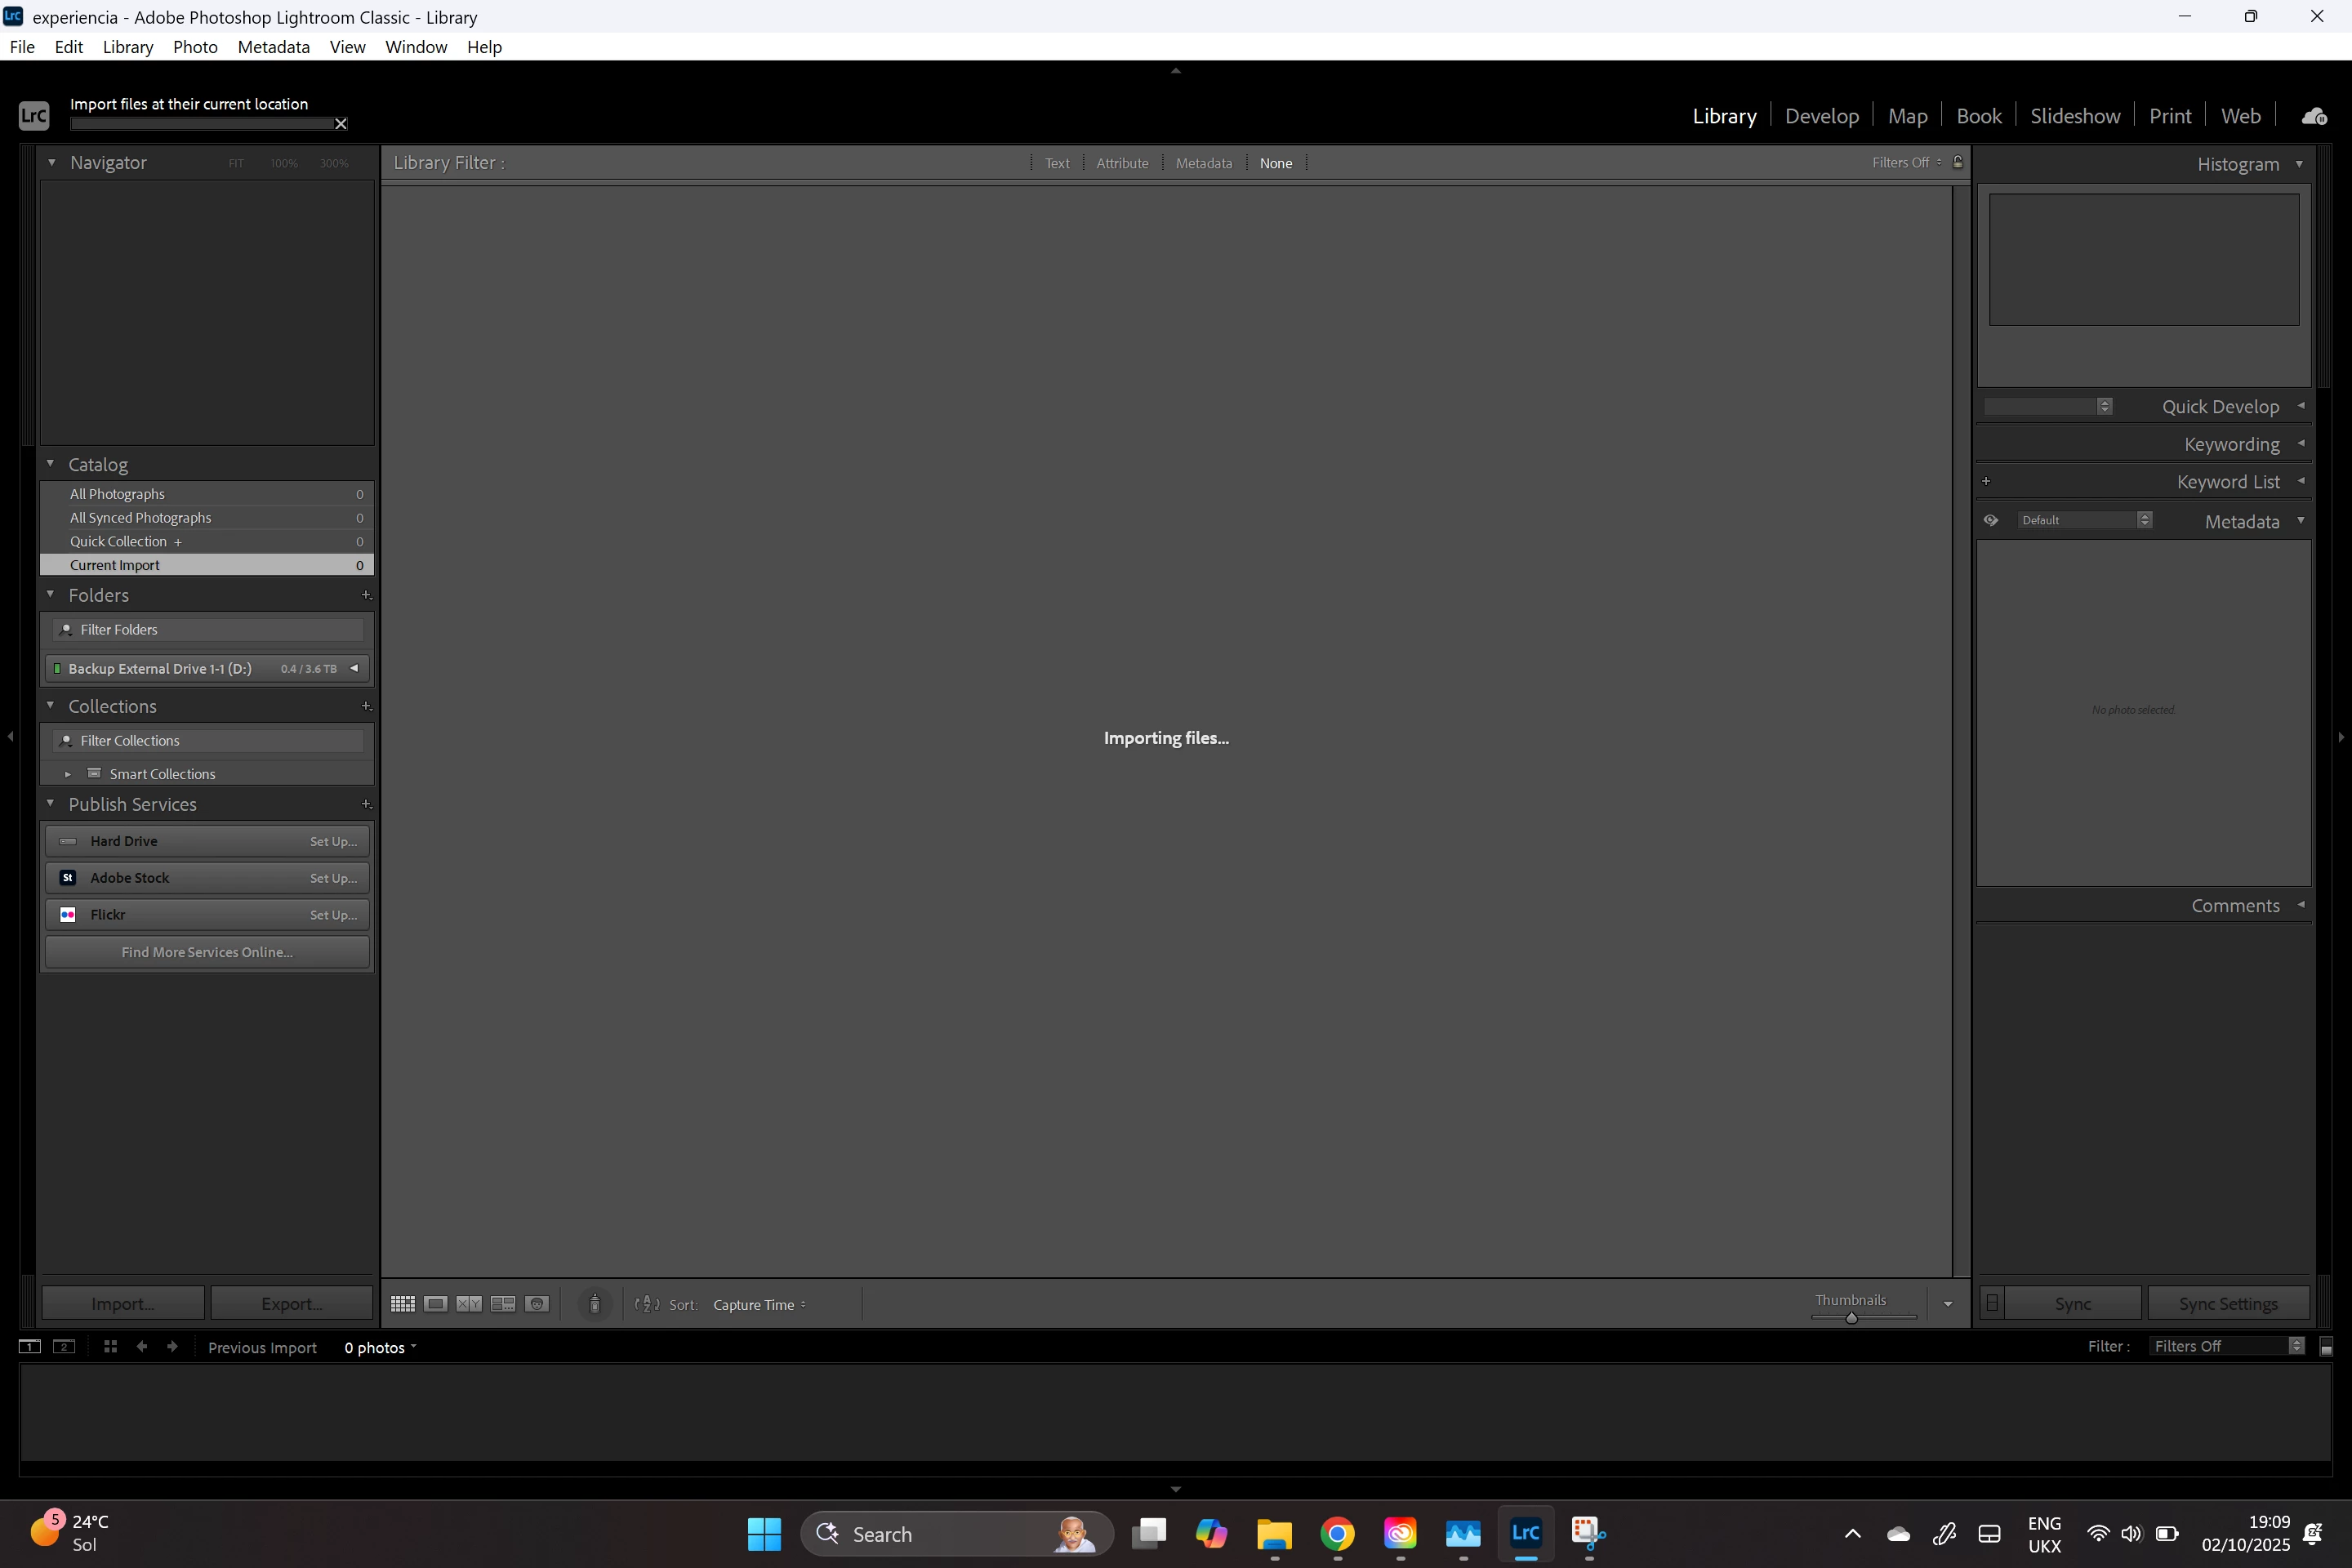Toggle the Library Filter lock icon
Screen dimensions: 2352x1568
click(1958, 162)
